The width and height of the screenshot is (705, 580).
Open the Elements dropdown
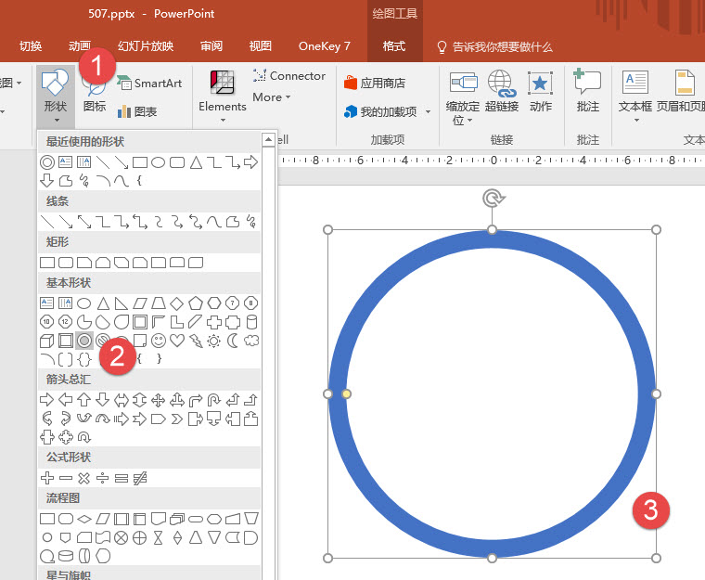223,96
